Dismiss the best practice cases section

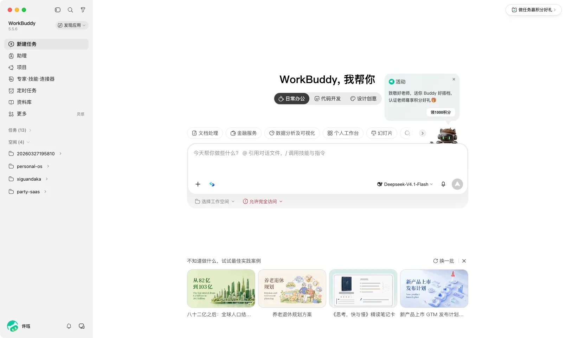[464, 261]
